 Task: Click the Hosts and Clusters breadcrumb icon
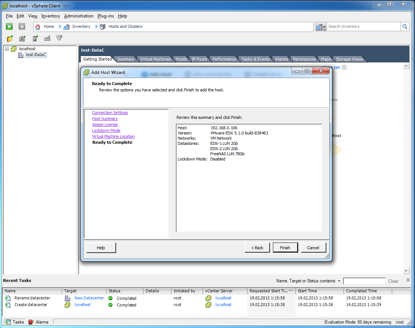(102, 26)
